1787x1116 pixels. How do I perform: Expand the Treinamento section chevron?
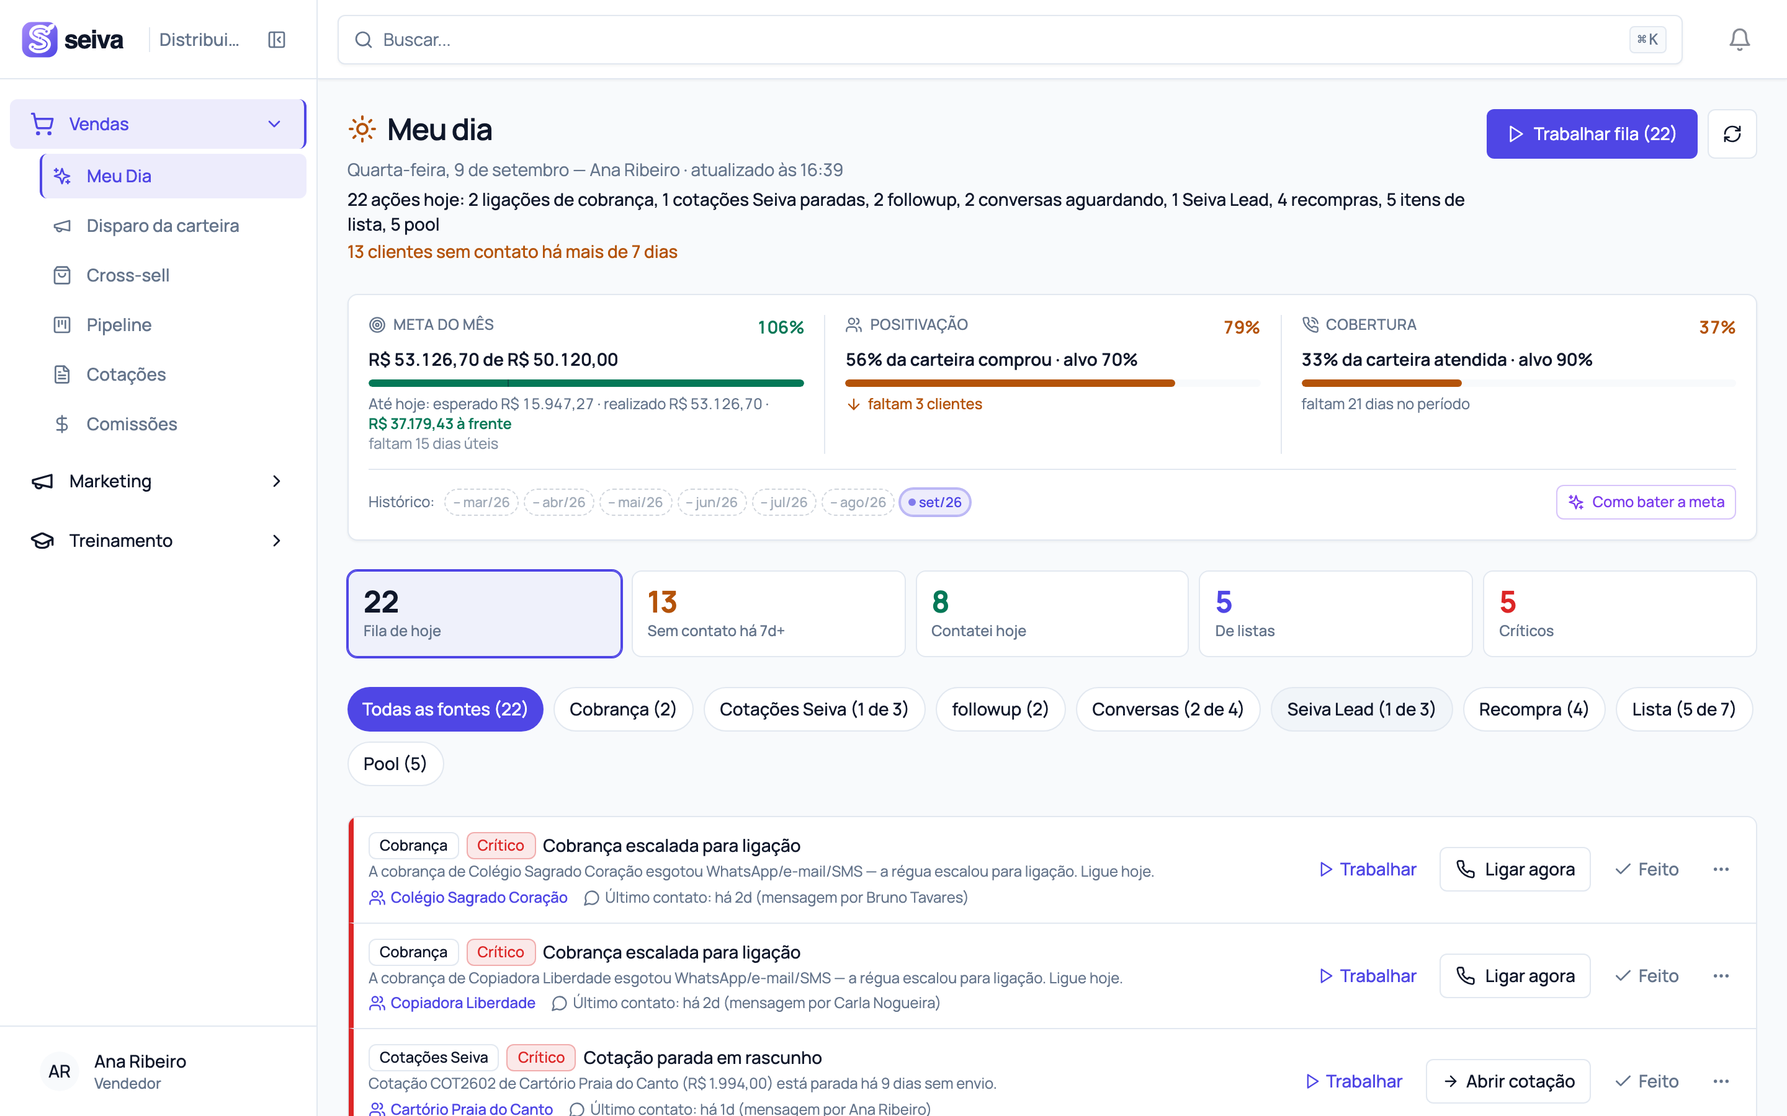click(276, 540)
